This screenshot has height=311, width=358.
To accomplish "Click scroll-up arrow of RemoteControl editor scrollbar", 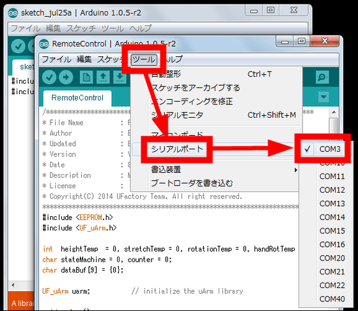I will (334, 112).
